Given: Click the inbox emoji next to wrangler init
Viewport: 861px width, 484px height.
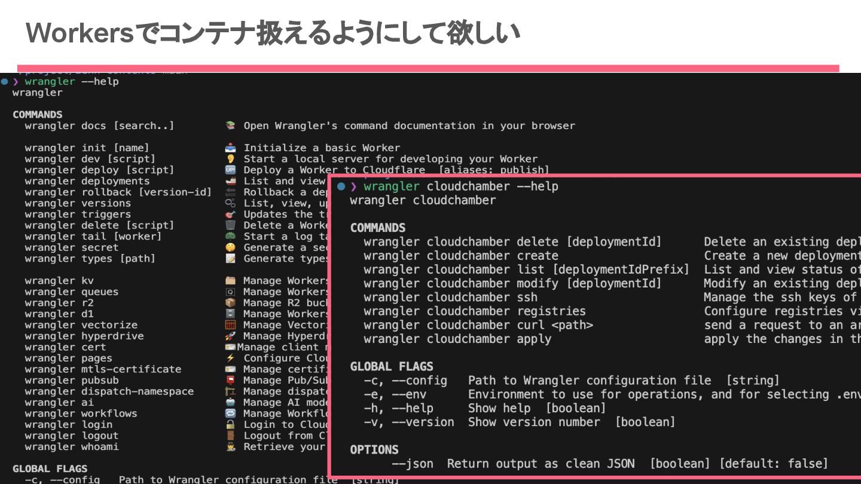Looking at the screenshot, I should point(230,148).
